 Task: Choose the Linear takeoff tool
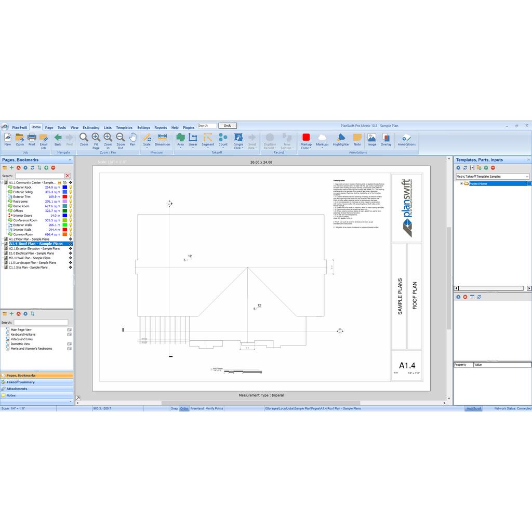click(193, 139)
